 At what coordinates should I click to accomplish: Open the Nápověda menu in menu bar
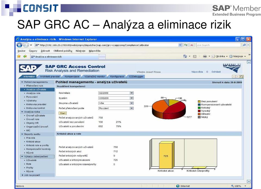(x=95, y=51)
